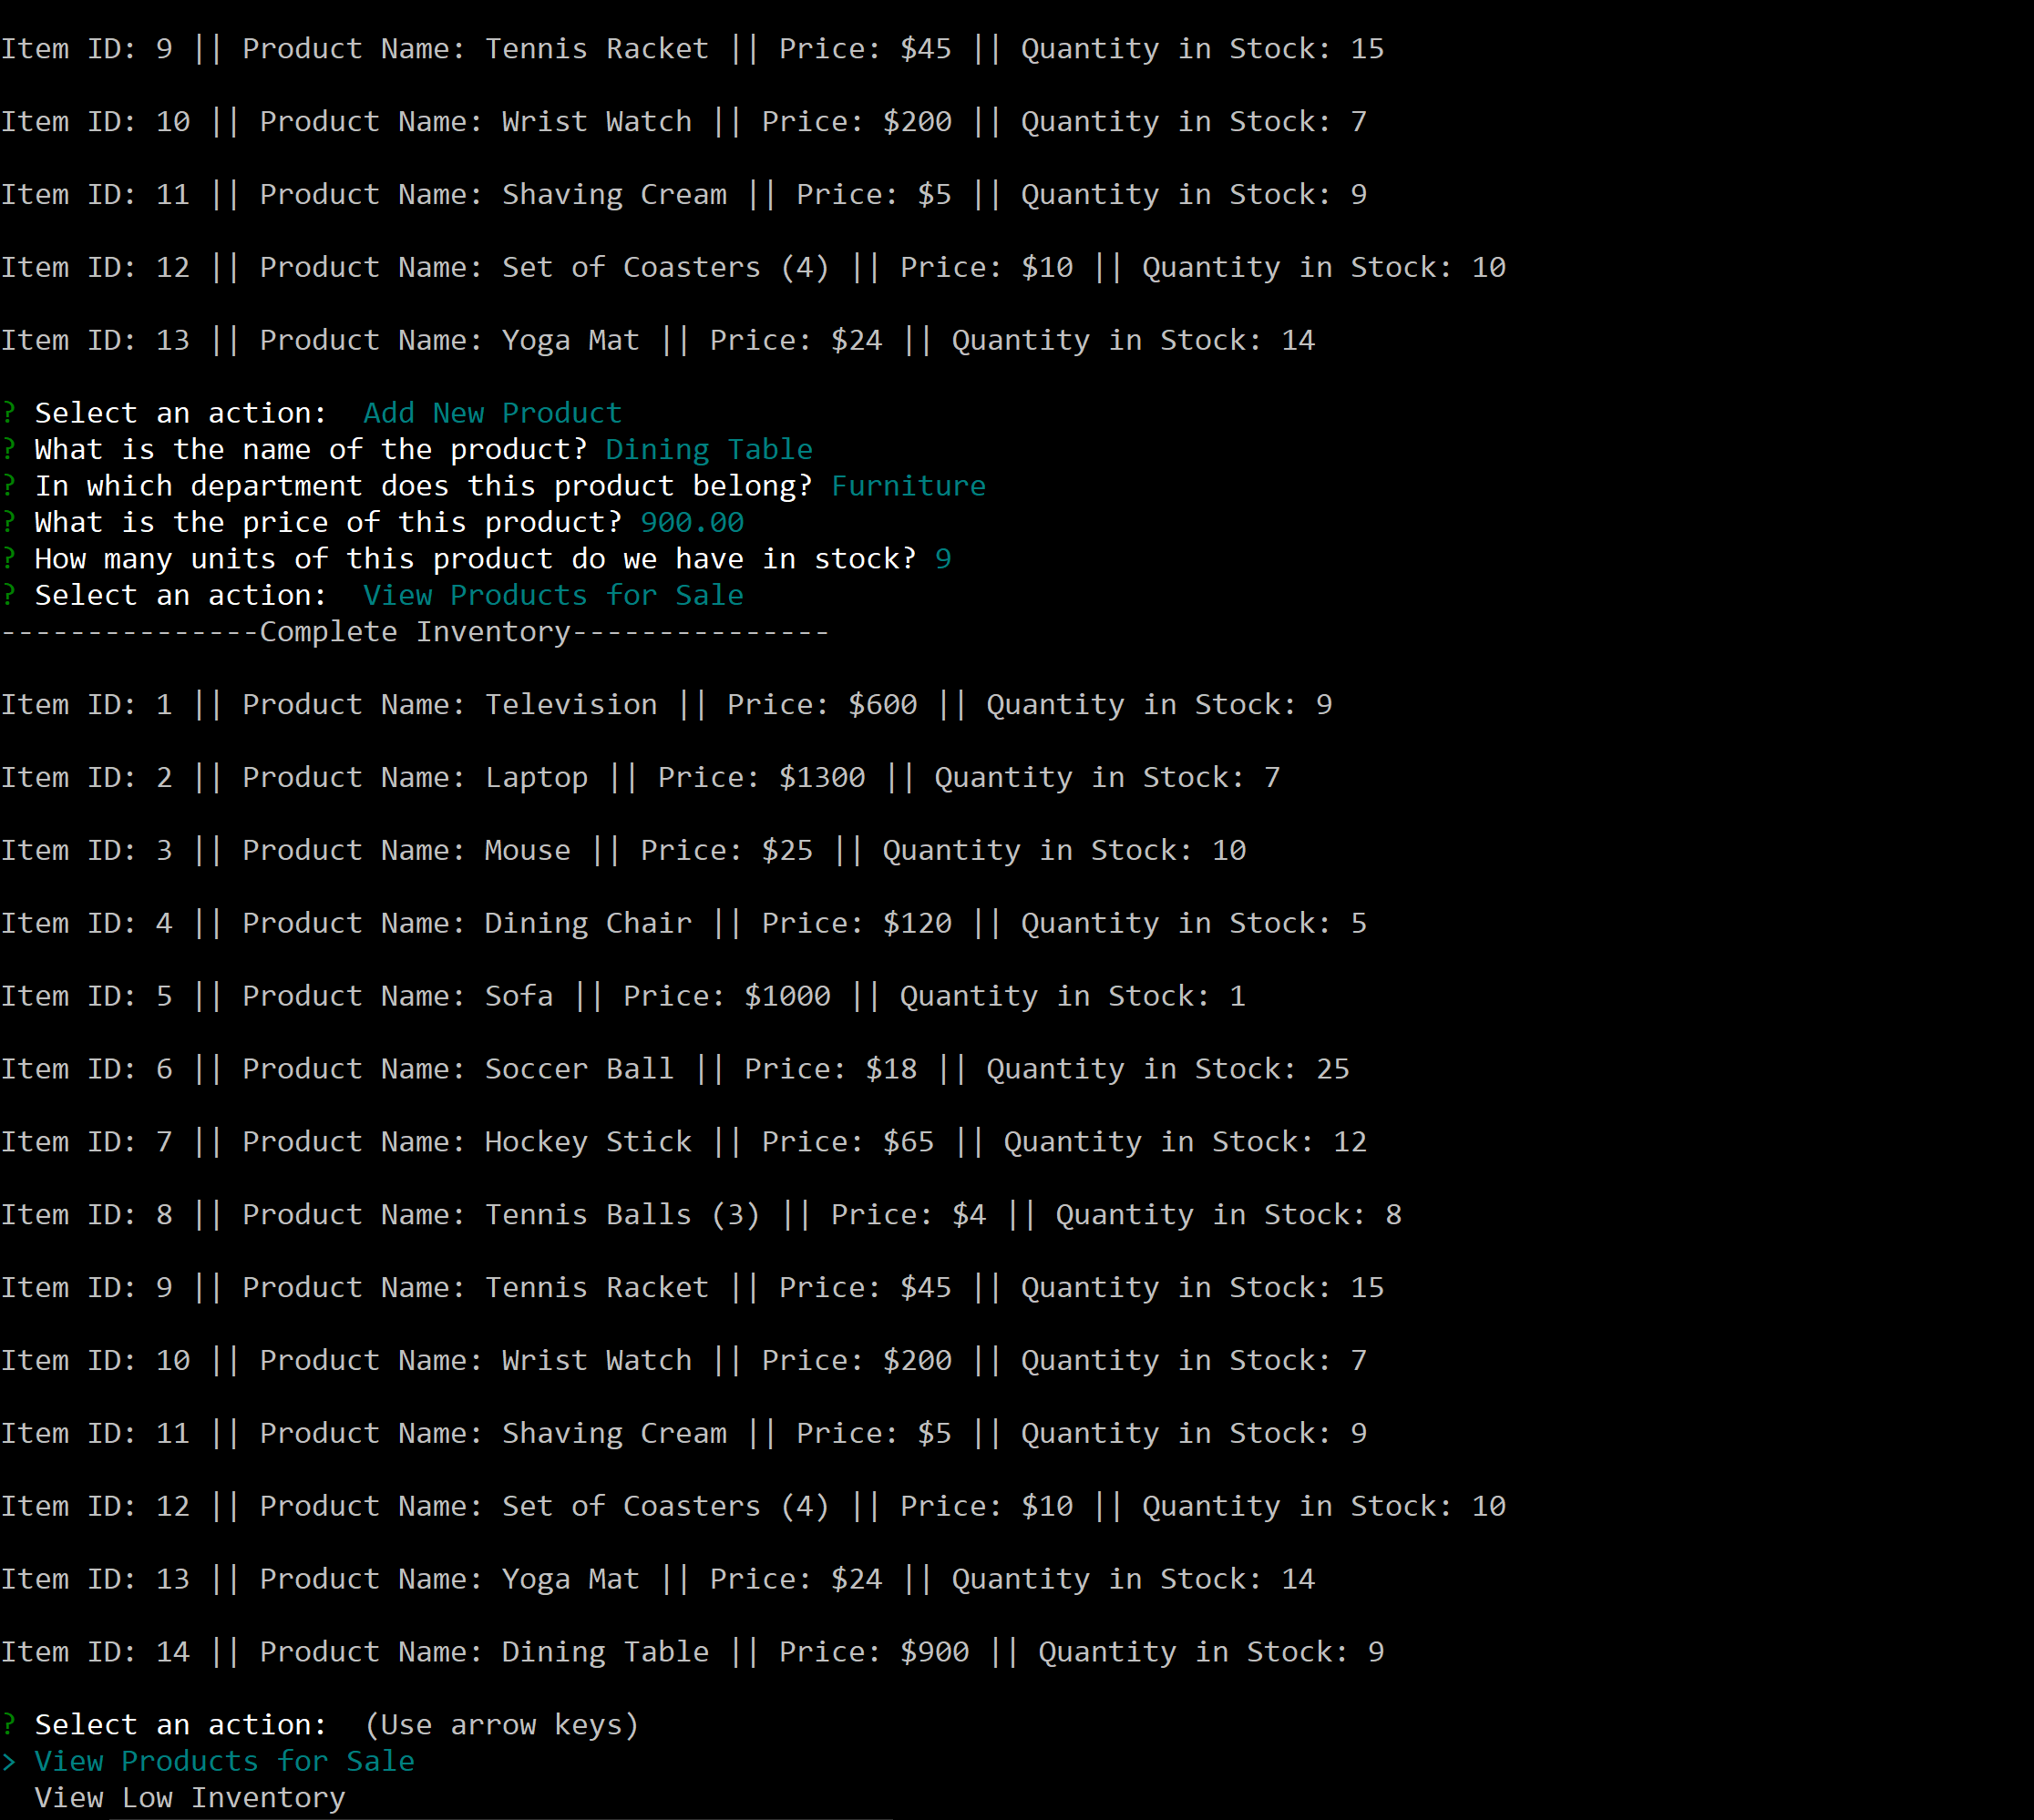The image size is (2034, 1820).
Task: Click 'Quantity in Stock: 25' for Soccer Ball
Action: [1168, 1069]
